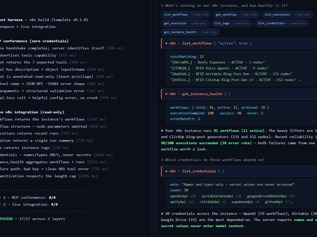Click the "live integration: 9/9" summary line
The width and height of the screenshot is (317, 237).
(x=29, y=204)
